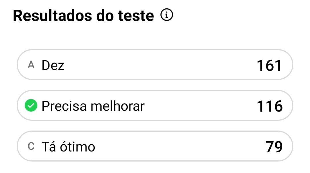Pick the "Tá ótimo" answer label
This screenshot has width=310, height=173.
tap(68, 147)
